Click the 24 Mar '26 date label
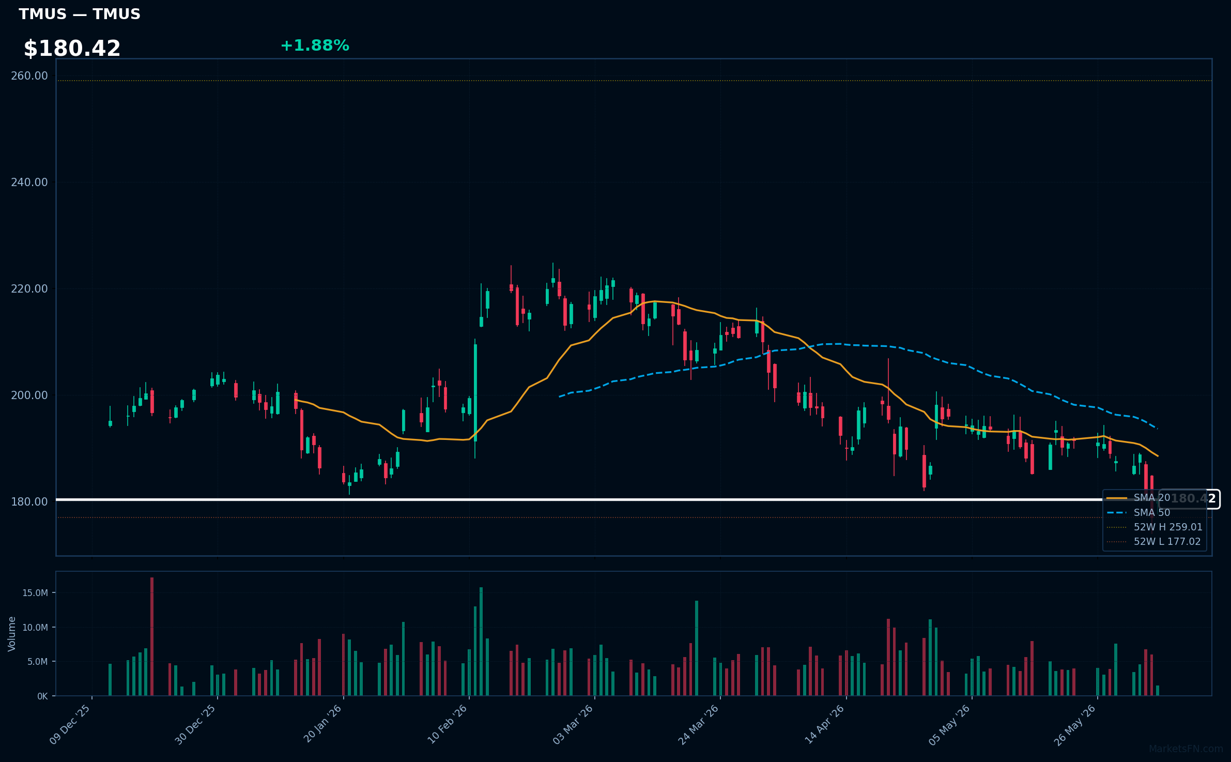Viewport: 1231px width, 762px height. click(x=699, y=725)
